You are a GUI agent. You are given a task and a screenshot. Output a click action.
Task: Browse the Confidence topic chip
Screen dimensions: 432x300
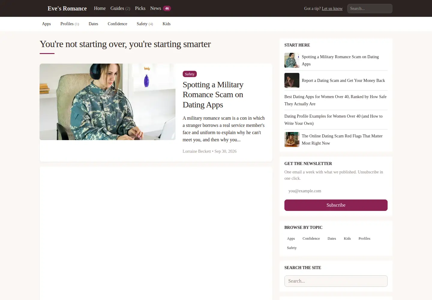pyautogui.click(x=311, y=238)
